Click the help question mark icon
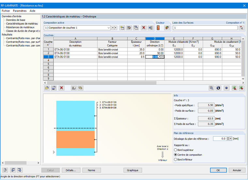248x182 pixels. (5, 170)
